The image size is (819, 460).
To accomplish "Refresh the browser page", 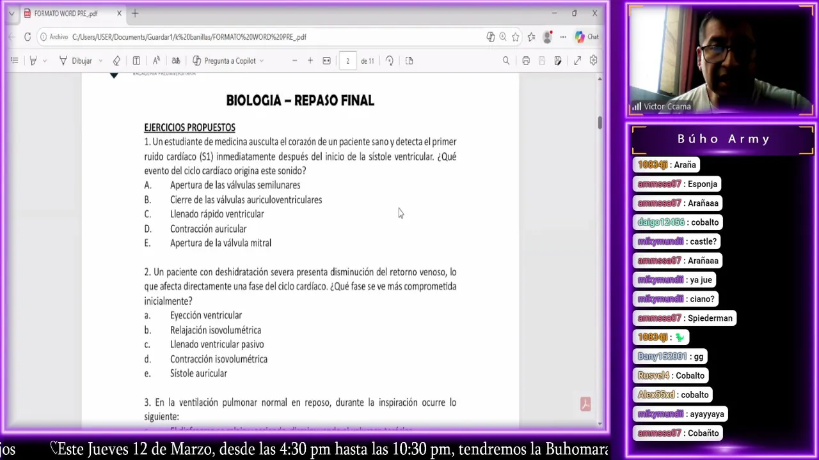I will pos(28,37).
